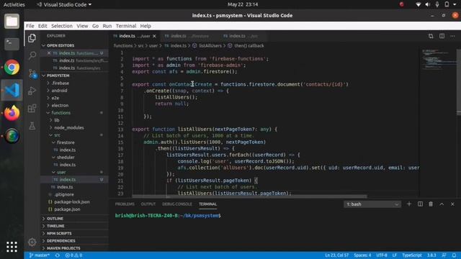Click TypeScript version 3.8.3
The height and width of the screenshot is (259, 461).
coord(431,255)
